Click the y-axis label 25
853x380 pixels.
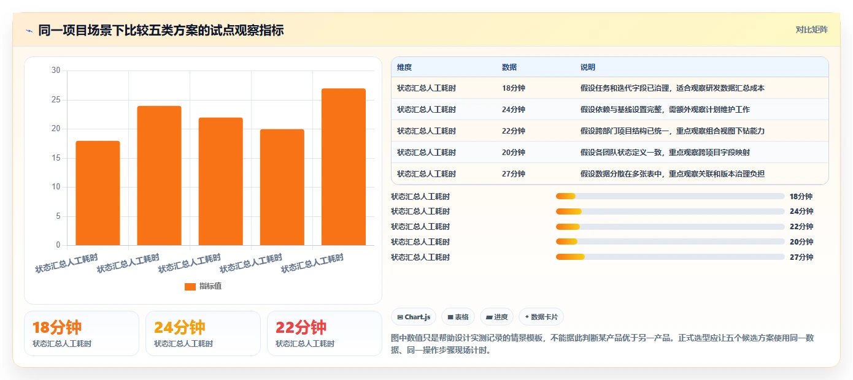pyautogui.click(x=56, y=100)
